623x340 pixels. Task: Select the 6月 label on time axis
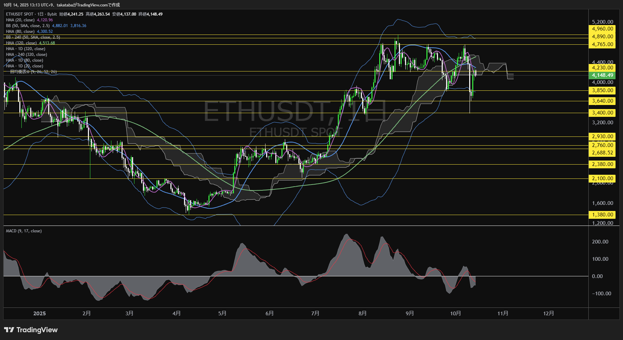tap(270, 314)
